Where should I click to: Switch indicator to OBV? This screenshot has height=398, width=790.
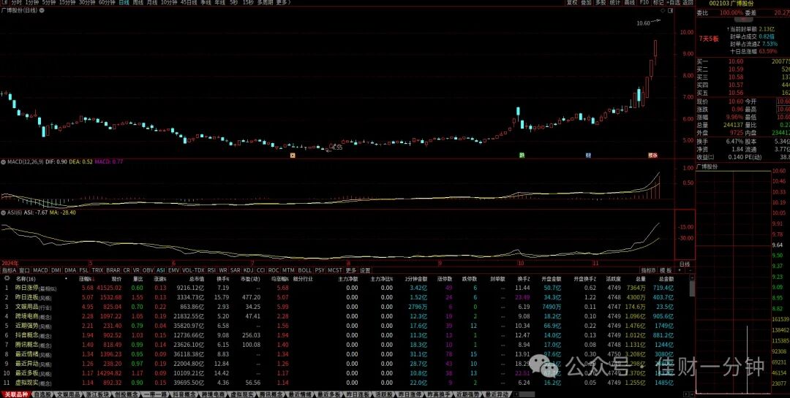coord(148,270)
